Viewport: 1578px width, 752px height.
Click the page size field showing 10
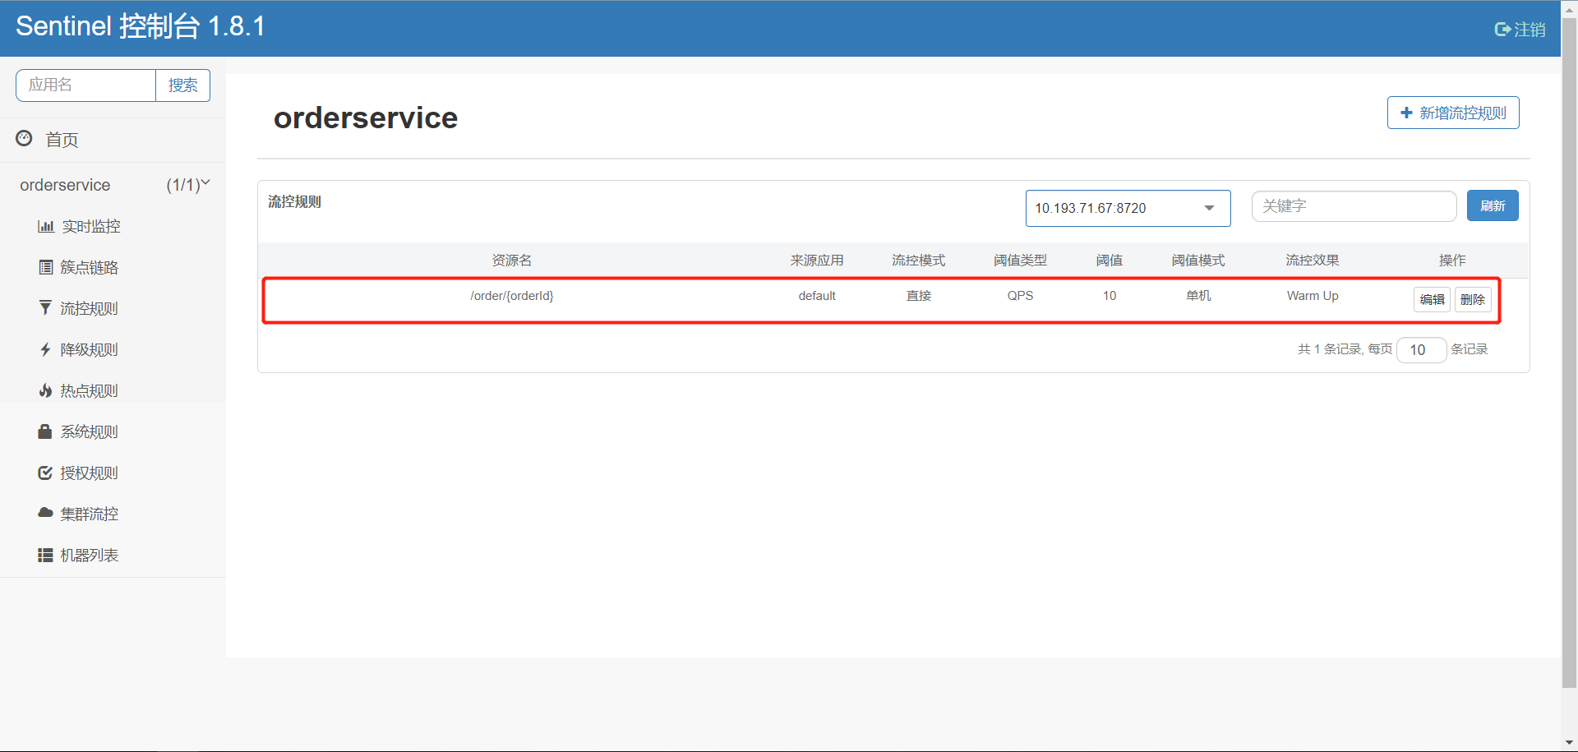click(1421, 350)
